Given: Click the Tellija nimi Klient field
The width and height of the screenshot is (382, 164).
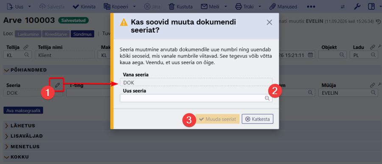Looking at the screenshot, I should tap(65, 55).
